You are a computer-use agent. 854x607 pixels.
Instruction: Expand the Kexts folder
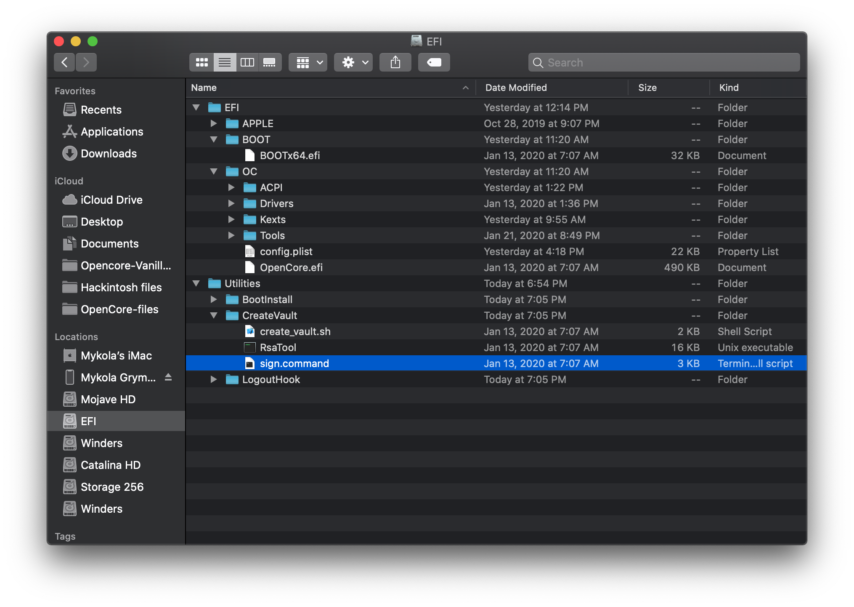(x=231, y=219)
